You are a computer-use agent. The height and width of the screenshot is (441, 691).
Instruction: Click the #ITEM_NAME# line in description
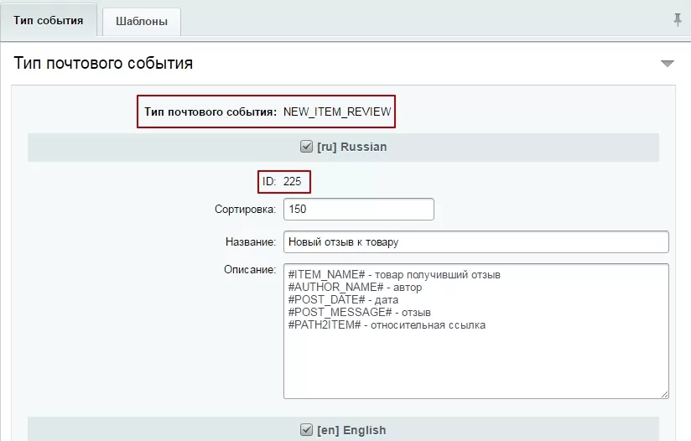pos(394,275)
